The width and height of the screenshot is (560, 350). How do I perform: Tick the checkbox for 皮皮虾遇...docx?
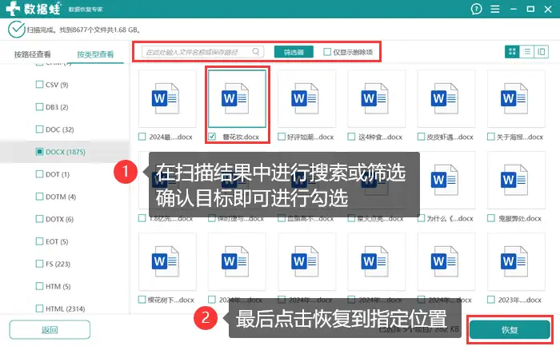(422, 137)
